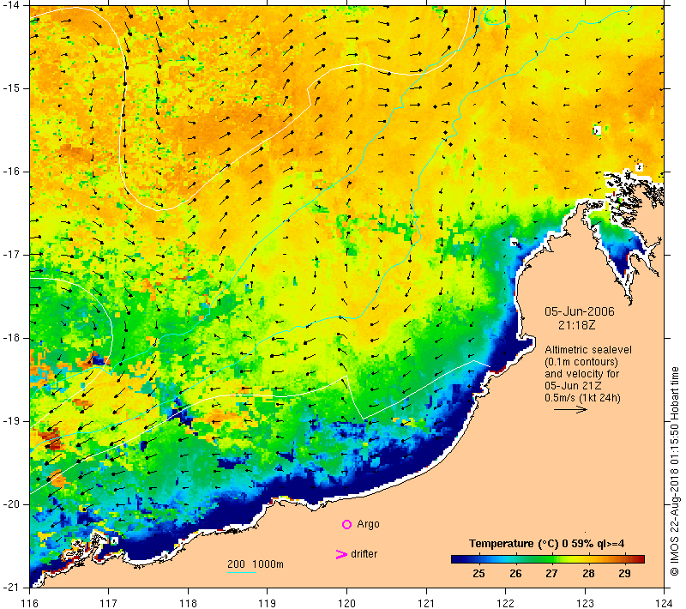Click the 0.5m/s velocity scale arrow
Viewport: 686px width, 609px height.
[570, 409]
